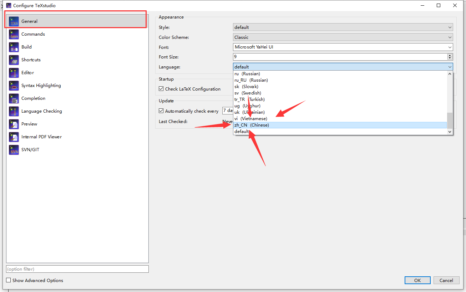This screenshot has width=466, height=292.
Task: Click the Editor cursor icon
Action: (14, 73)
